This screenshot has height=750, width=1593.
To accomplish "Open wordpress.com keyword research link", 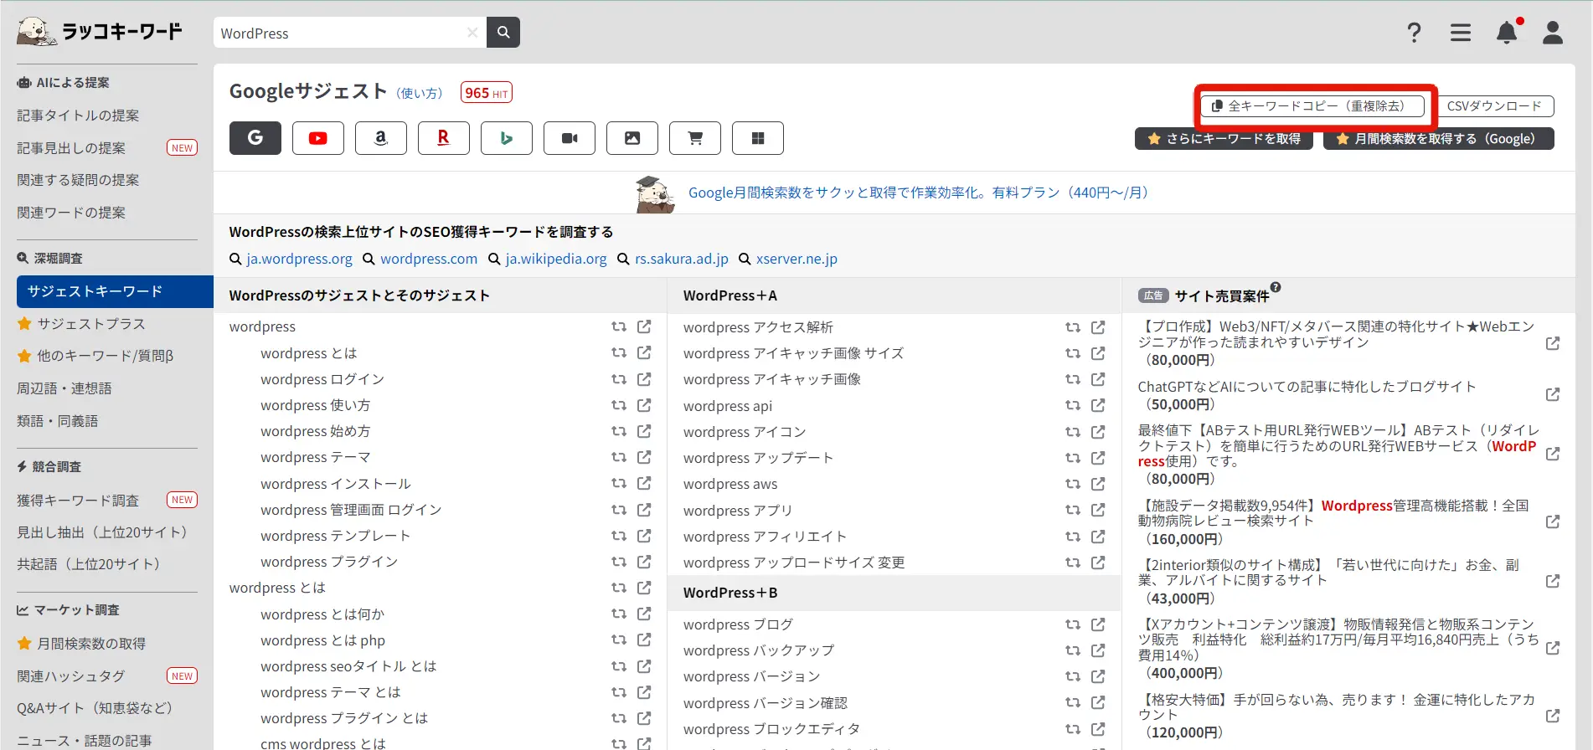I will pos(429,259).
